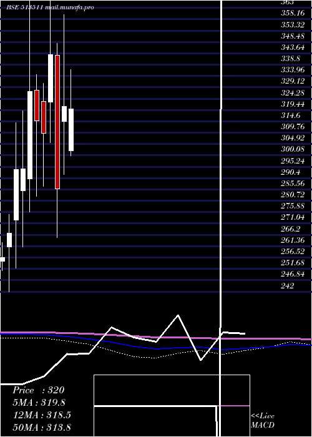The height and width of the screenshot is (437, 312).
Task: Select the Price : 320 readout
Action: pyautogui.click(x=39, y=390)
